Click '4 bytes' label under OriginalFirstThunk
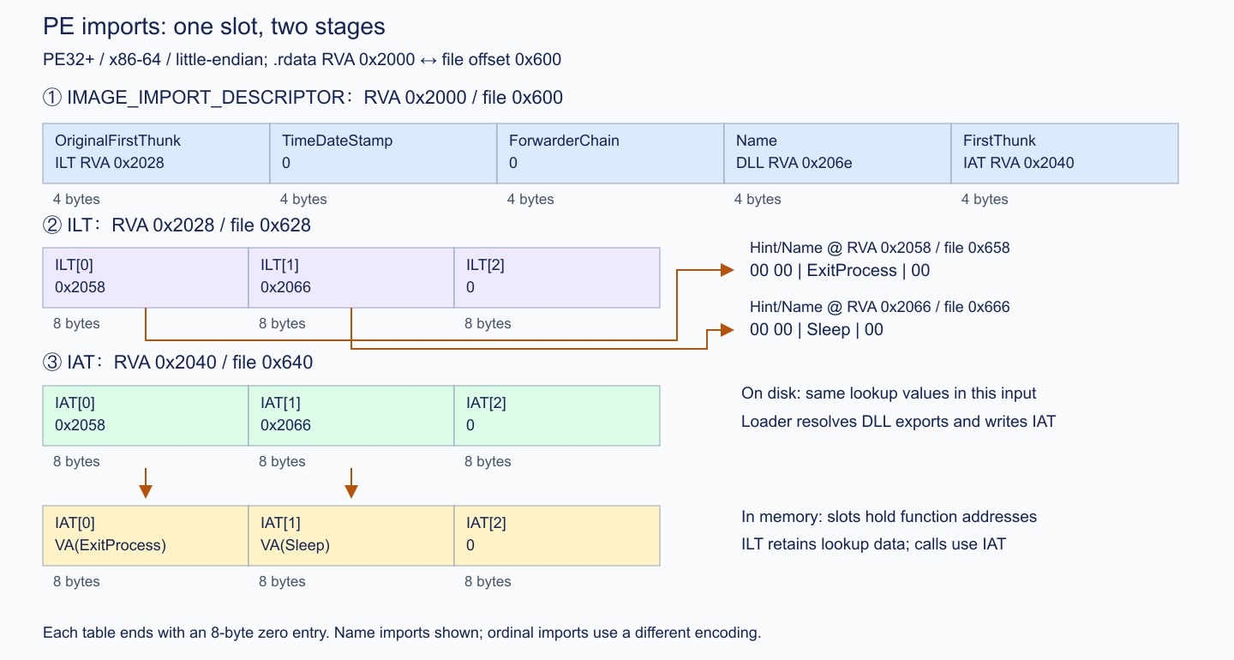1234x660 pixels. pyautogui.click(x=76, y=199)
